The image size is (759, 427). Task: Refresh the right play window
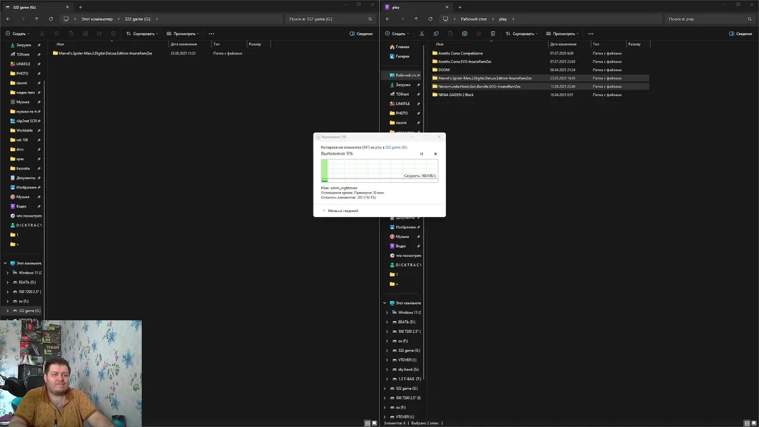point(430,19)
